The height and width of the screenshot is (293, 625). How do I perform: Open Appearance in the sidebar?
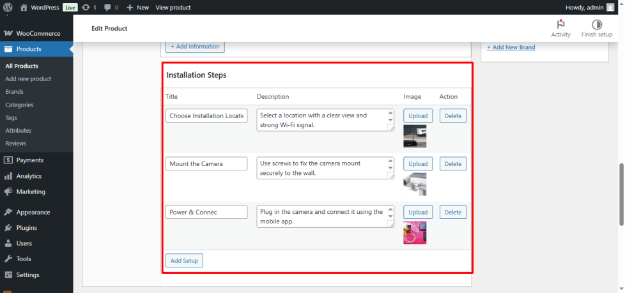pos(33,212)
